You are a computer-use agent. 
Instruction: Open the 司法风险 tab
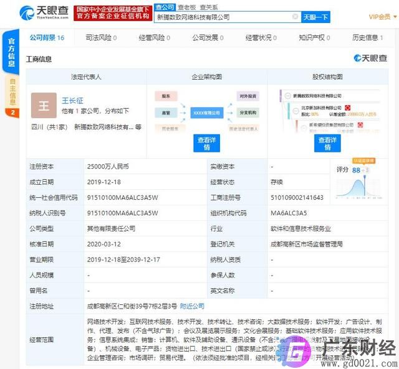pos(101,38)
